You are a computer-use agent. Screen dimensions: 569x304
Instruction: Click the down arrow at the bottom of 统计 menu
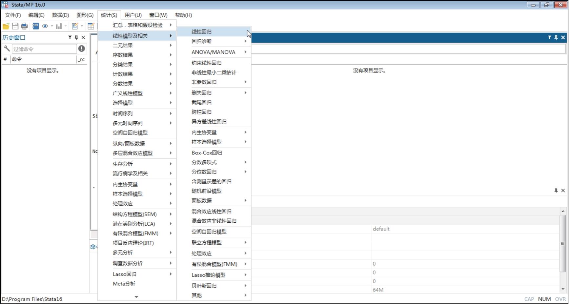click(136, 297)
